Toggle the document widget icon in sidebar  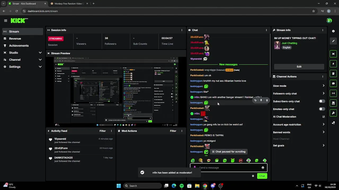click(333, 74)
